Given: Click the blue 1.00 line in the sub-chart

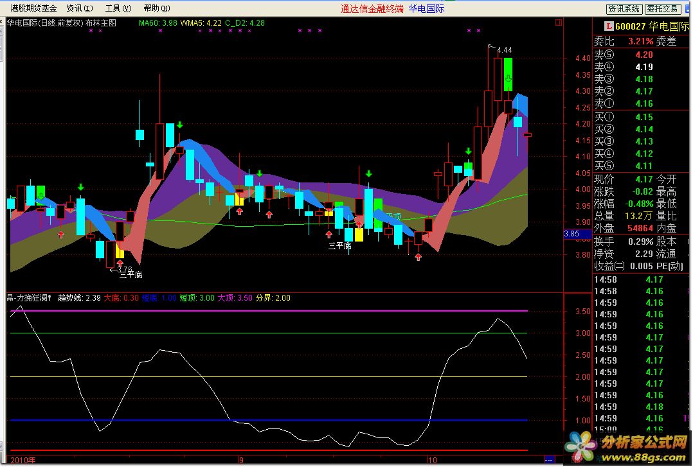Looking at the screenshot, I should pos(269,420).
